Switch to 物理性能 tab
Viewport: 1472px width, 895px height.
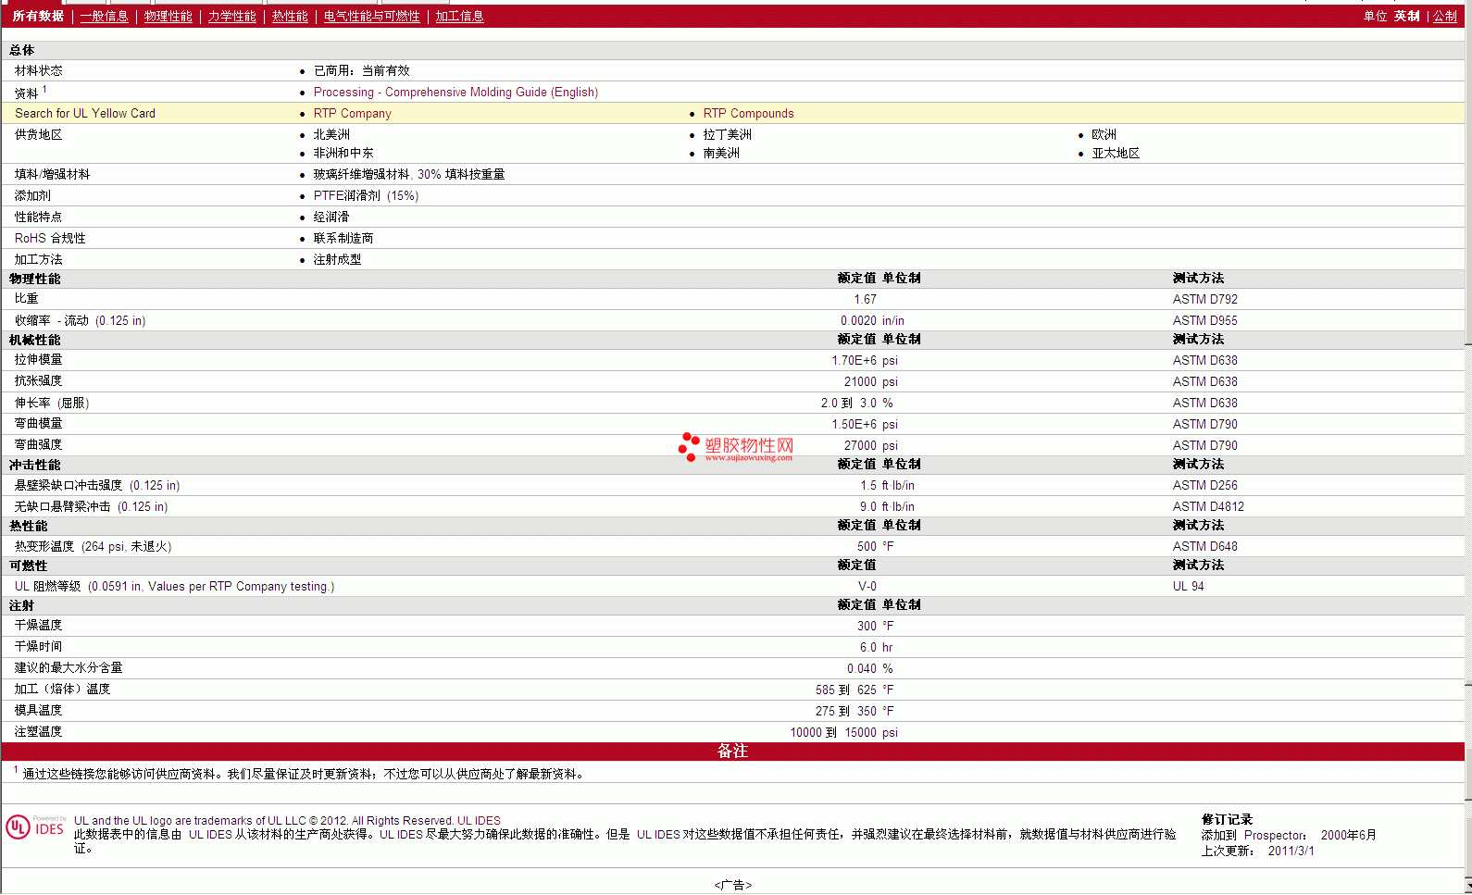click(168, 17)
